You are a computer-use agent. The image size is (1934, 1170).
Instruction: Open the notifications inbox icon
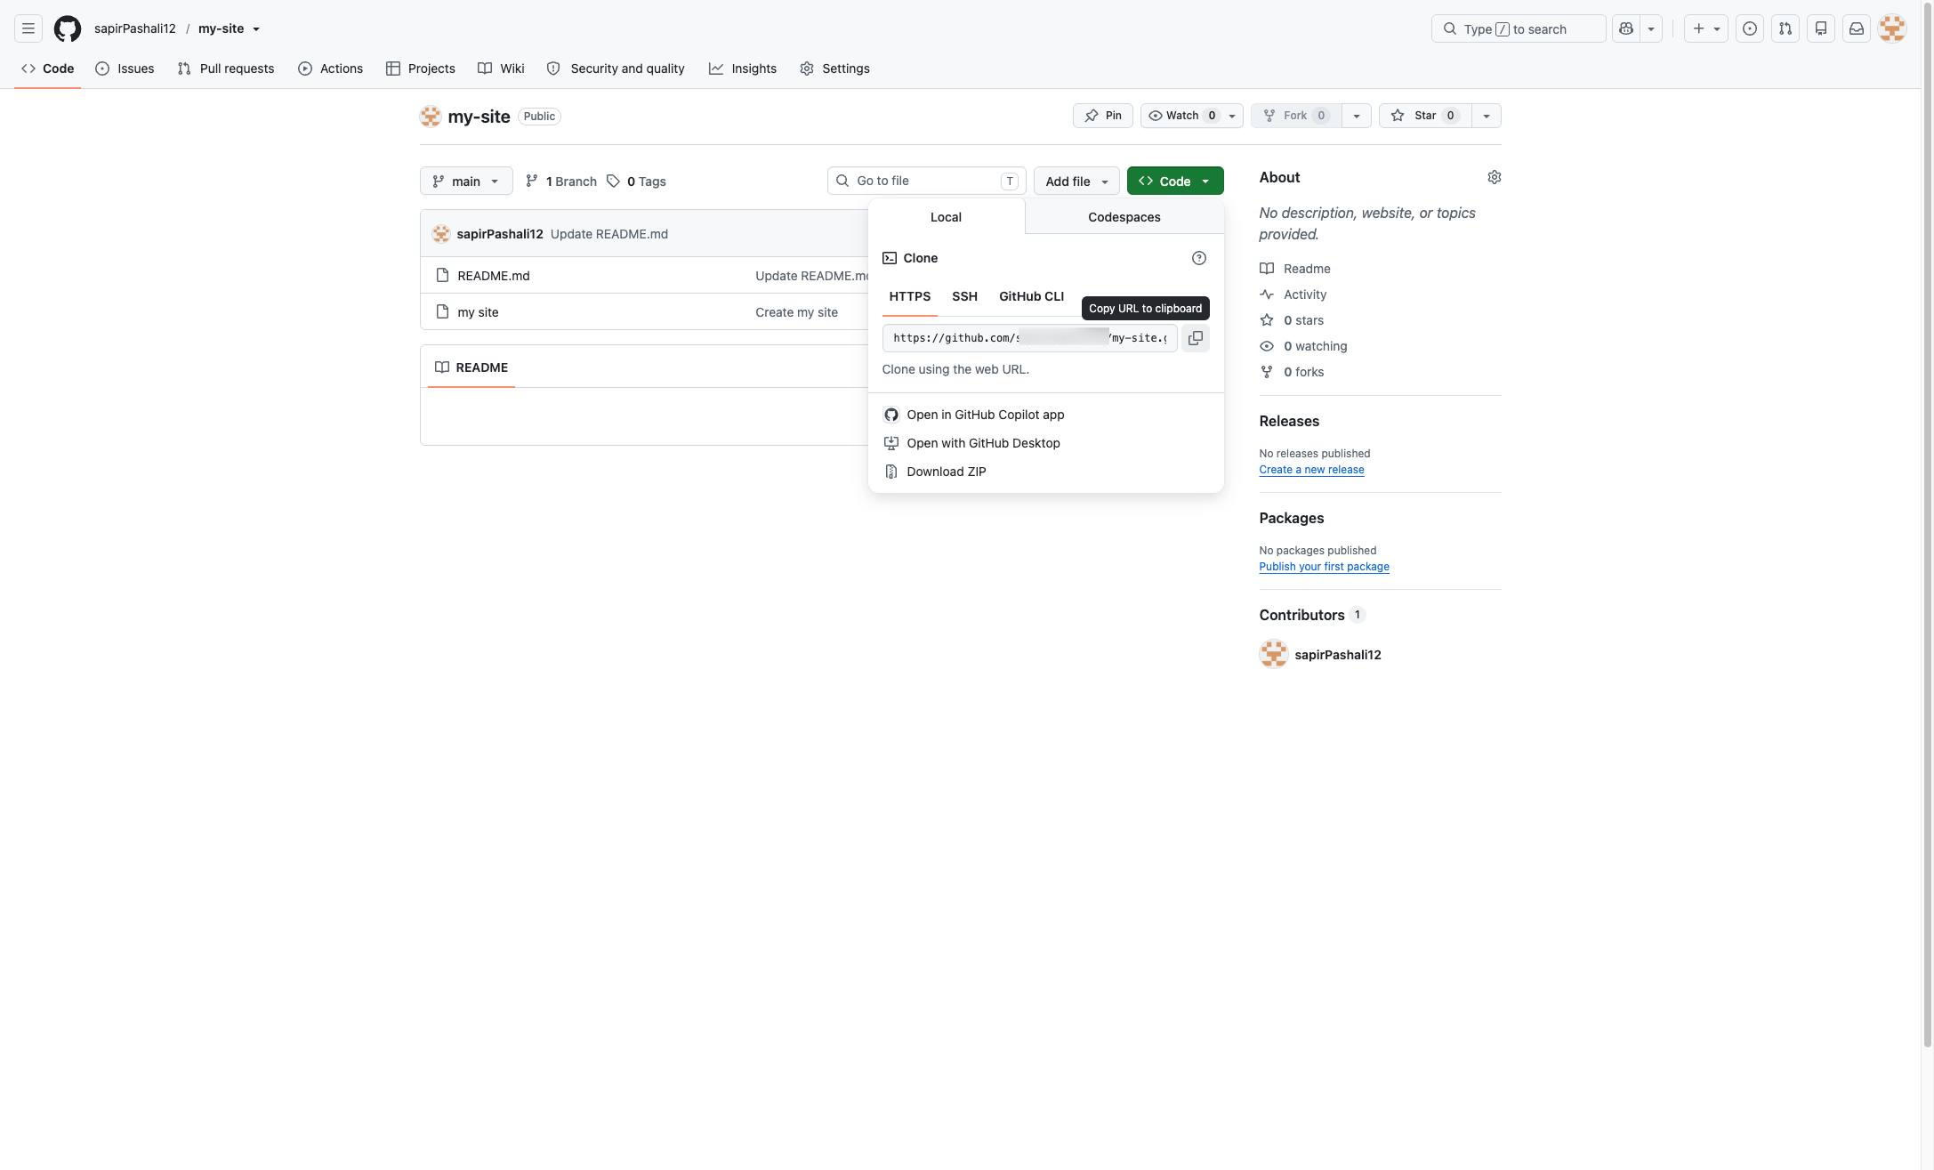click(1857, 28)
